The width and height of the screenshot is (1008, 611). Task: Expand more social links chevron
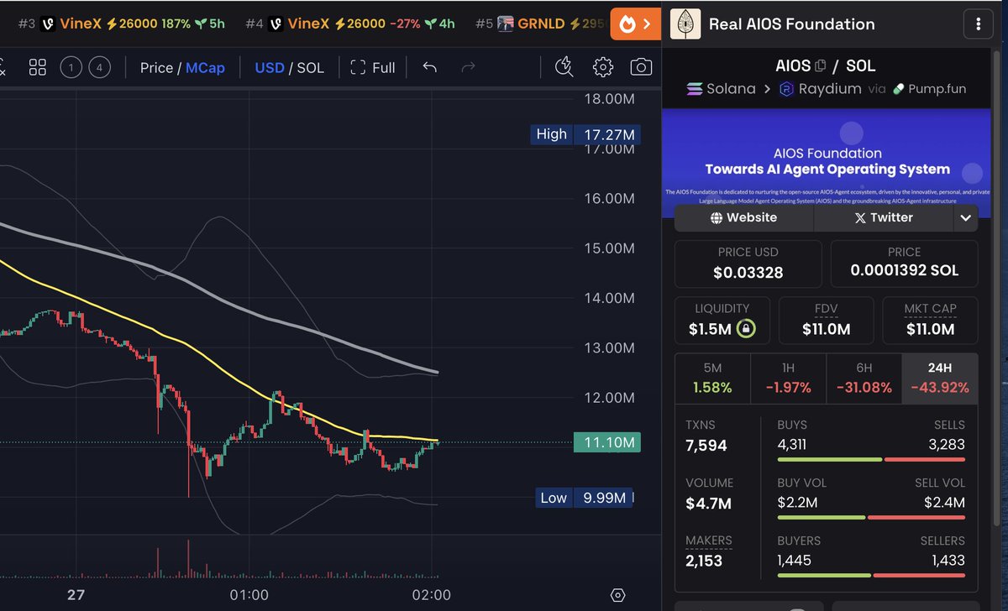[x=965, y=217]
